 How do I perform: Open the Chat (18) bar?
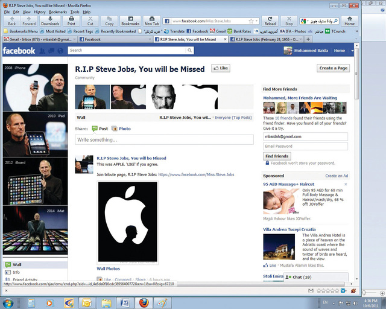click(316, 277)
